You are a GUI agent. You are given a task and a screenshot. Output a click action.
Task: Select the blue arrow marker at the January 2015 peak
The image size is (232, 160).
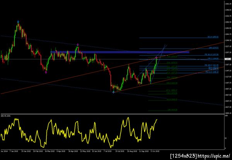pyautogui.click(x=18, y=22)
